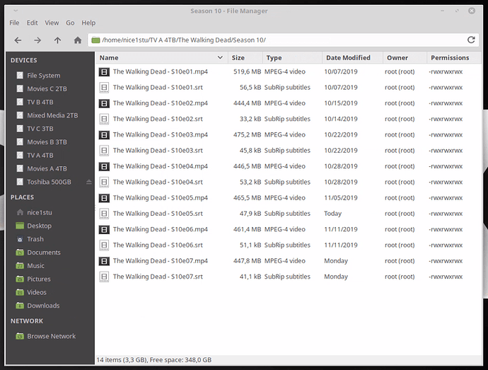The height and width of the screenshot is (370, 488).
Task: Click the Downloads folder icon
Action: [20, 306]
